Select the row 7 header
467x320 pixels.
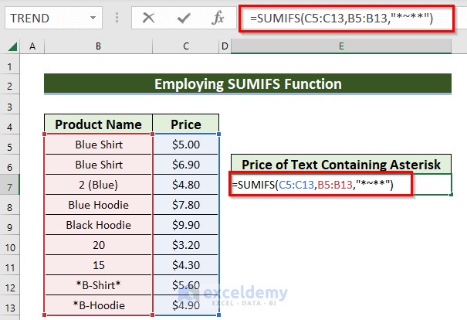point(11,184)
